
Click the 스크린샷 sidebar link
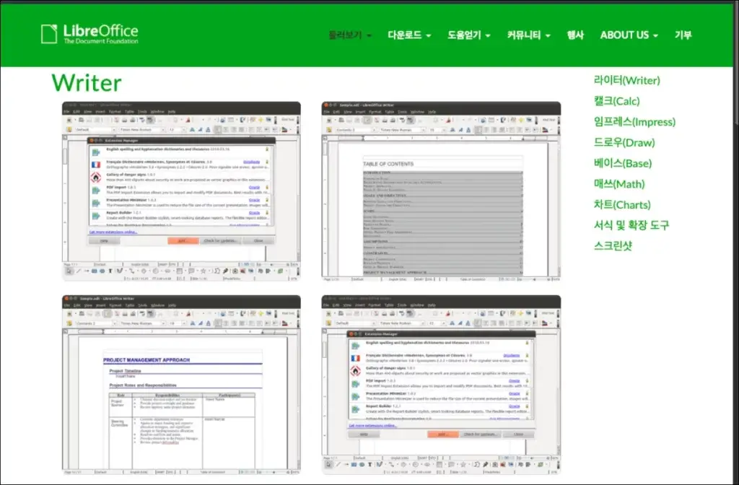pyautogui.click(x=613, y=245)
